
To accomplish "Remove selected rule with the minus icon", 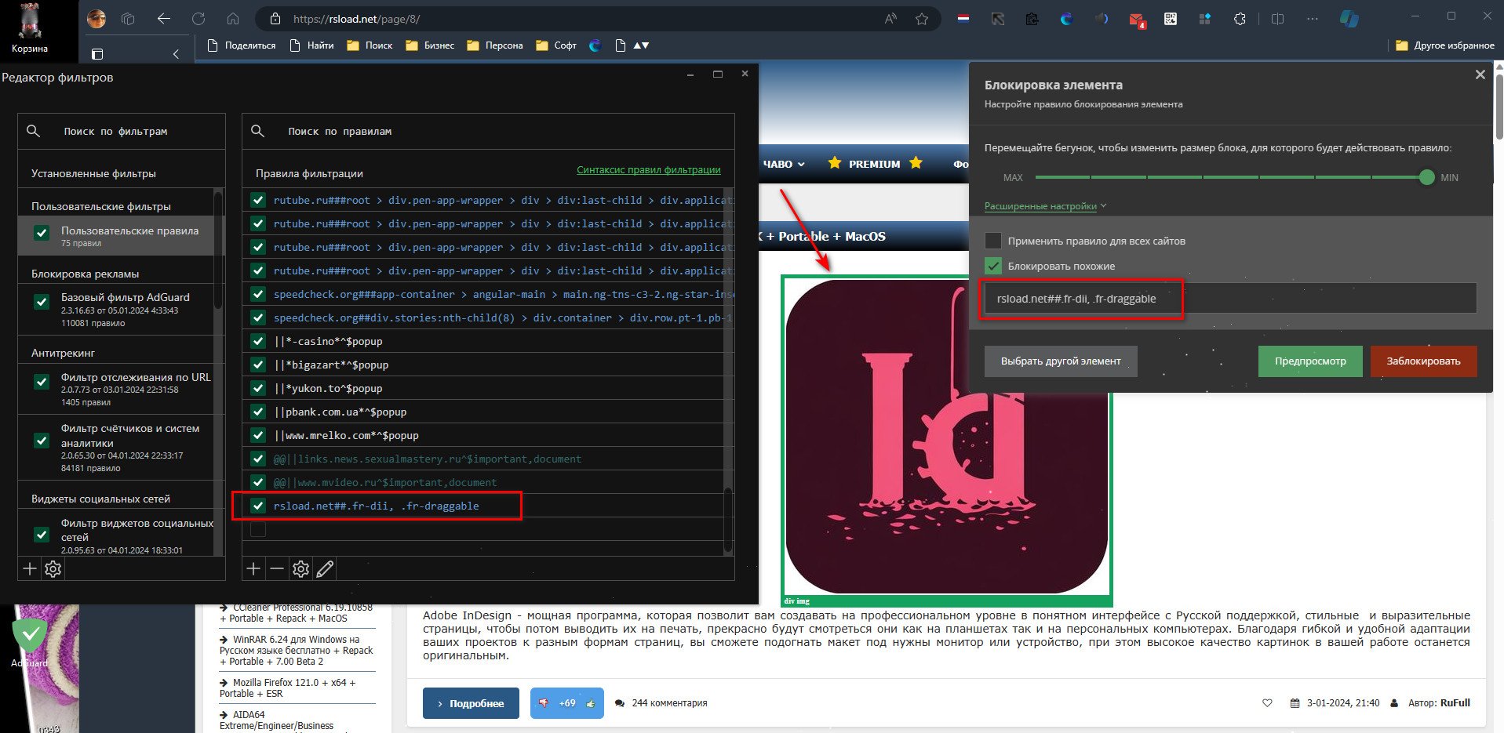I will [x=277, y=569].
